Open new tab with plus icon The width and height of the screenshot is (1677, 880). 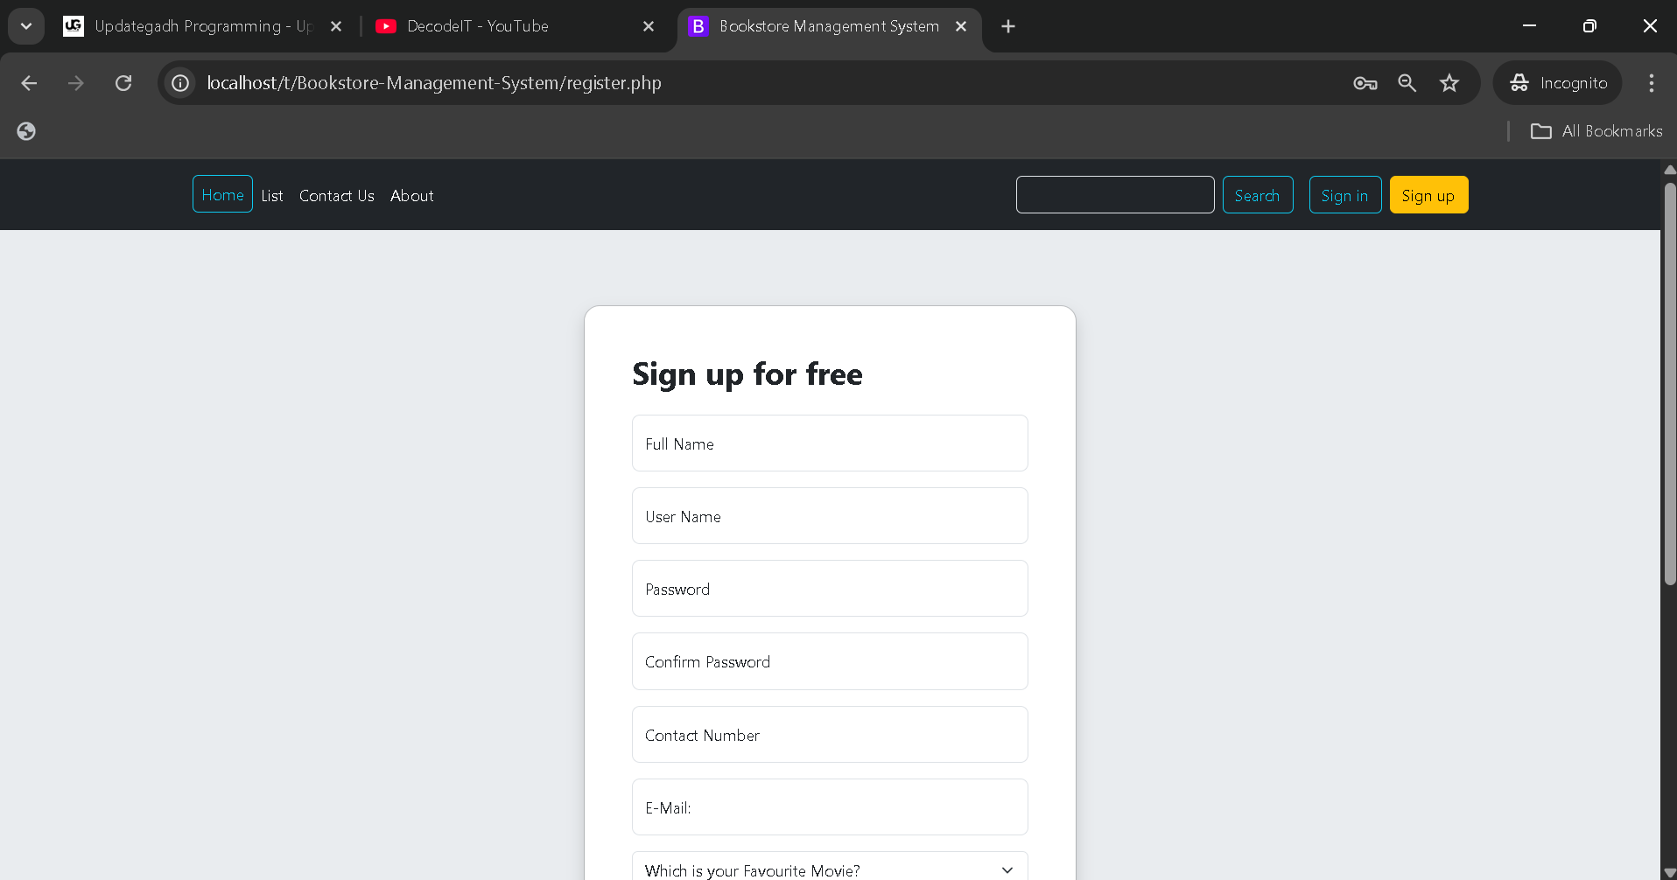[x=1008, y=26]
